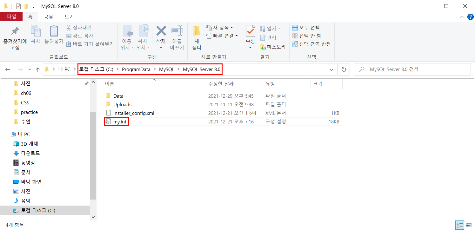Sort by Date modified (수정한 날짜) column

(221, 84)
